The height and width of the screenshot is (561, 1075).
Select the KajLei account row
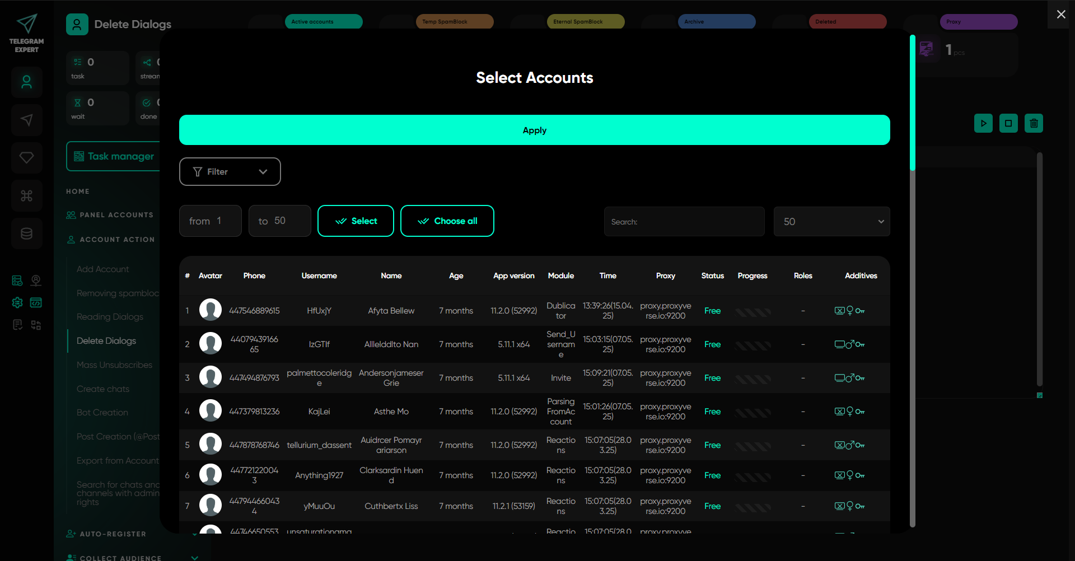[x=319, y=412]
